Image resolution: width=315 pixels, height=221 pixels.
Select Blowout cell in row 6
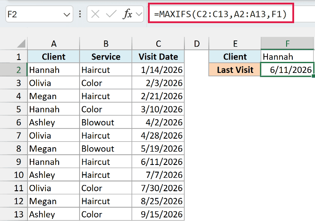pyautogui.click(x=106, y=122)
